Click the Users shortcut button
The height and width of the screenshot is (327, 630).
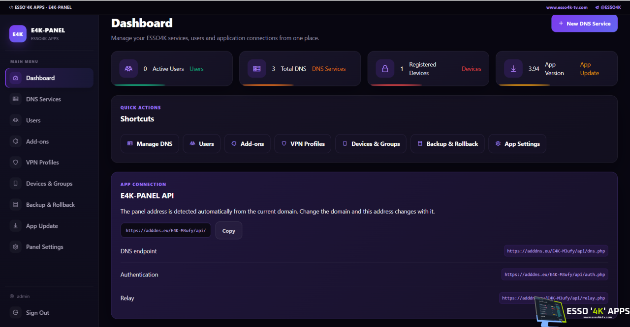pyautogui.click(x=202, y=144)
